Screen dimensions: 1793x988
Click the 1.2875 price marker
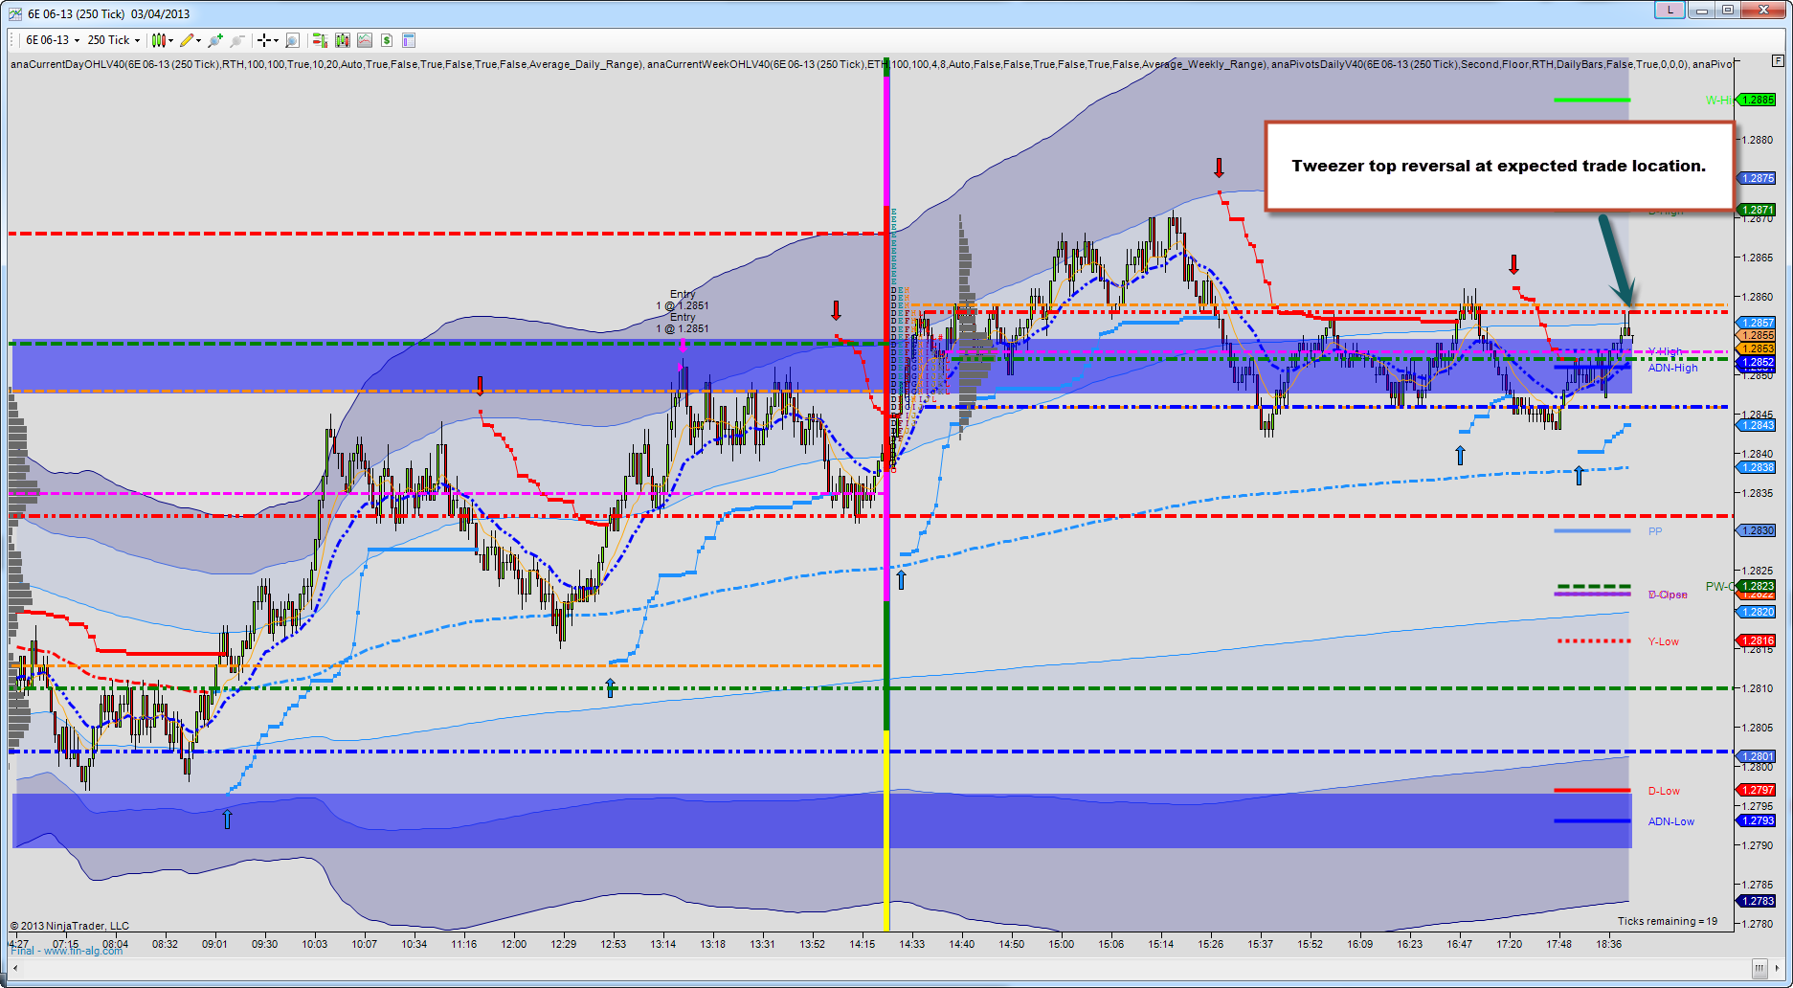click(1758, 178)
